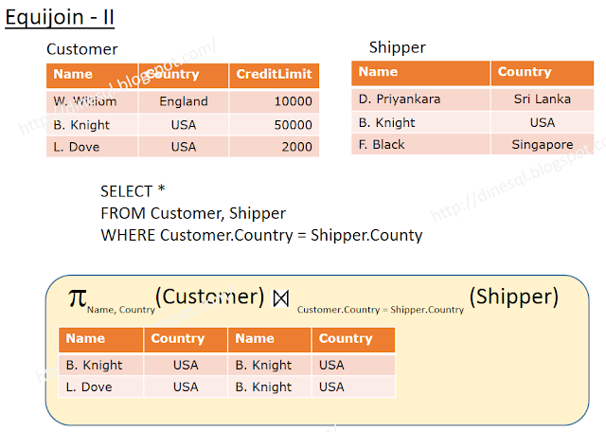
Task: Click the Sri Lanka cell
Action: 542,99
